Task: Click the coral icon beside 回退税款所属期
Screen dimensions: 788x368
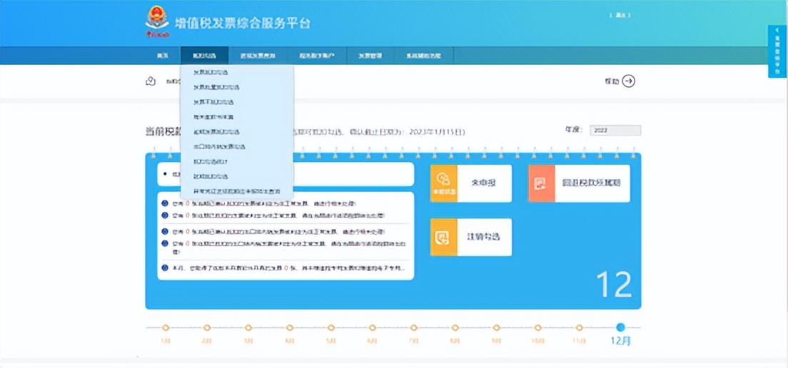Action: (x=541, y=183)
